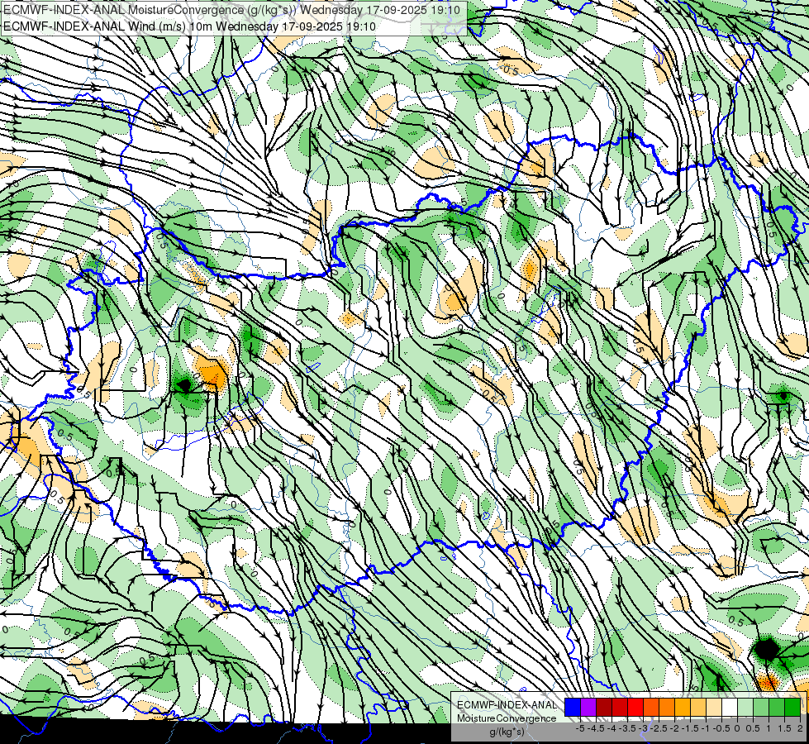809x744 pixels.
Task: Click the '1.5' tick label on the legend scale
Action: click(x=785, y=728)
